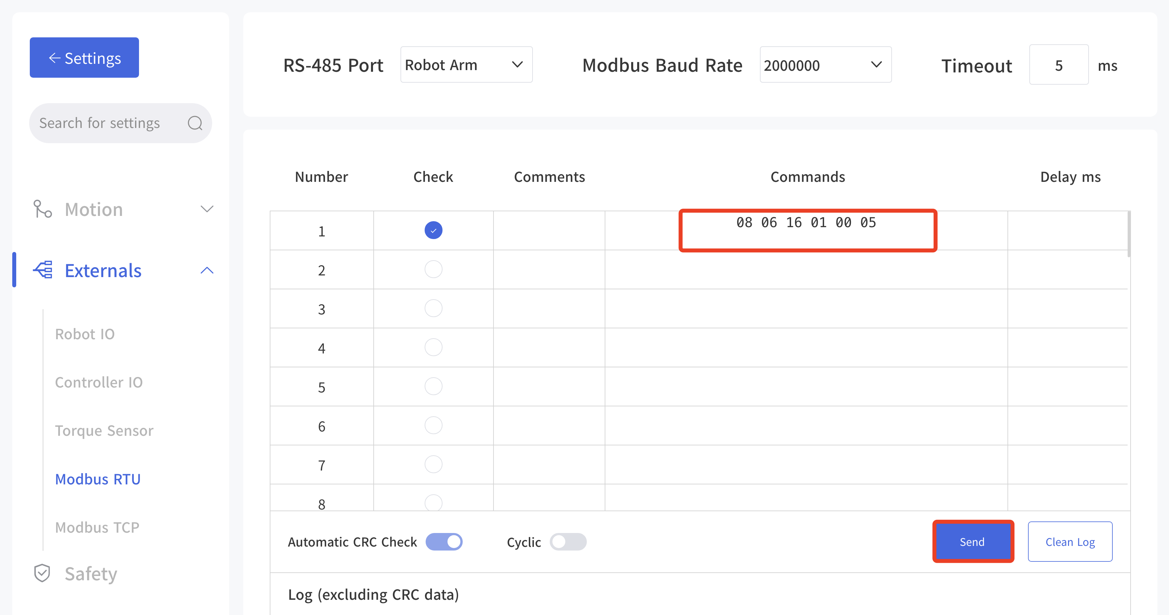The width and height of the screenshot is (1169, 615).
Task: Select Modbus RTU menu item
Action: tap(98, 479)
